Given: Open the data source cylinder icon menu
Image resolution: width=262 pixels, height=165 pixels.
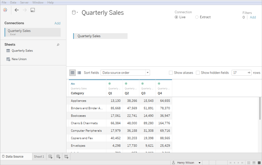Looking at the screenshot, I should [x=75, y=13].
